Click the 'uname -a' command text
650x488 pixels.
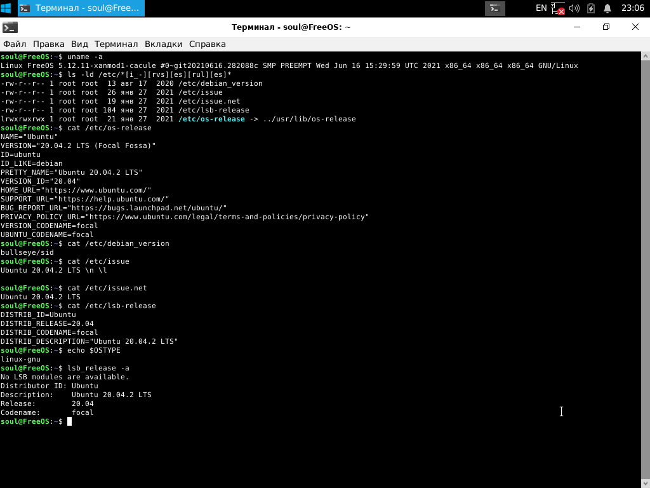pos(84,57)
